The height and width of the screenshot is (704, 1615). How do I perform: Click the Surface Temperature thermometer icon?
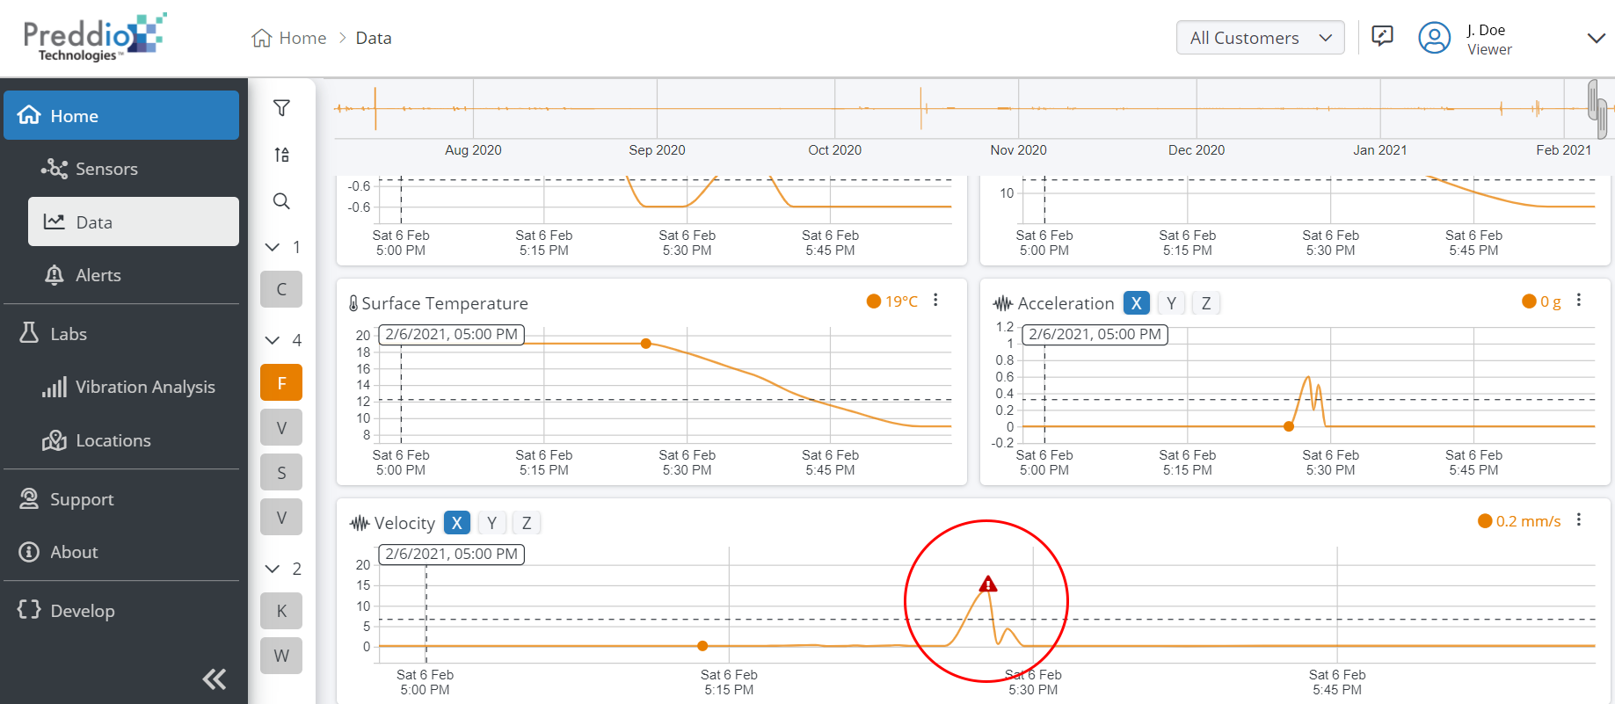pyautogui.click(x=353, y=303)
